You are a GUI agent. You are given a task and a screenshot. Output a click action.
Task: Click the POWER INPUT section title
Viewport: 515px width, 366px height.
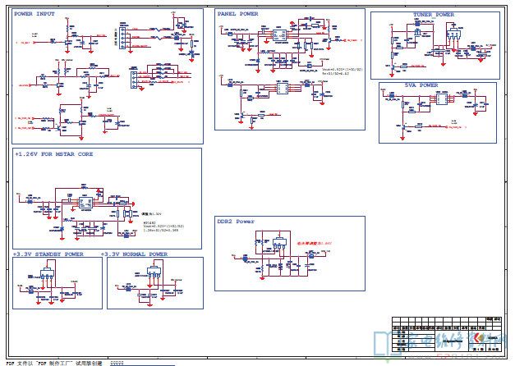coord(34,14)
